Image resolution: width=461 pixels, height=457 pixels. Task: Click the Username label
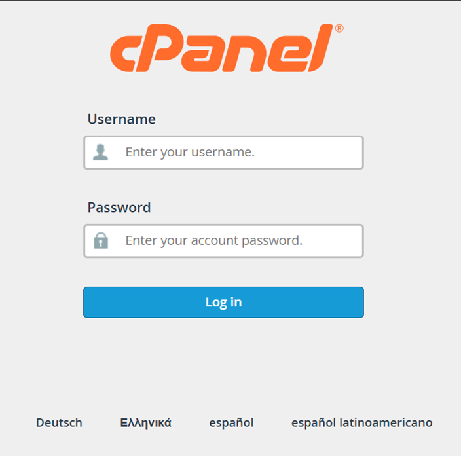click(121, 119)
